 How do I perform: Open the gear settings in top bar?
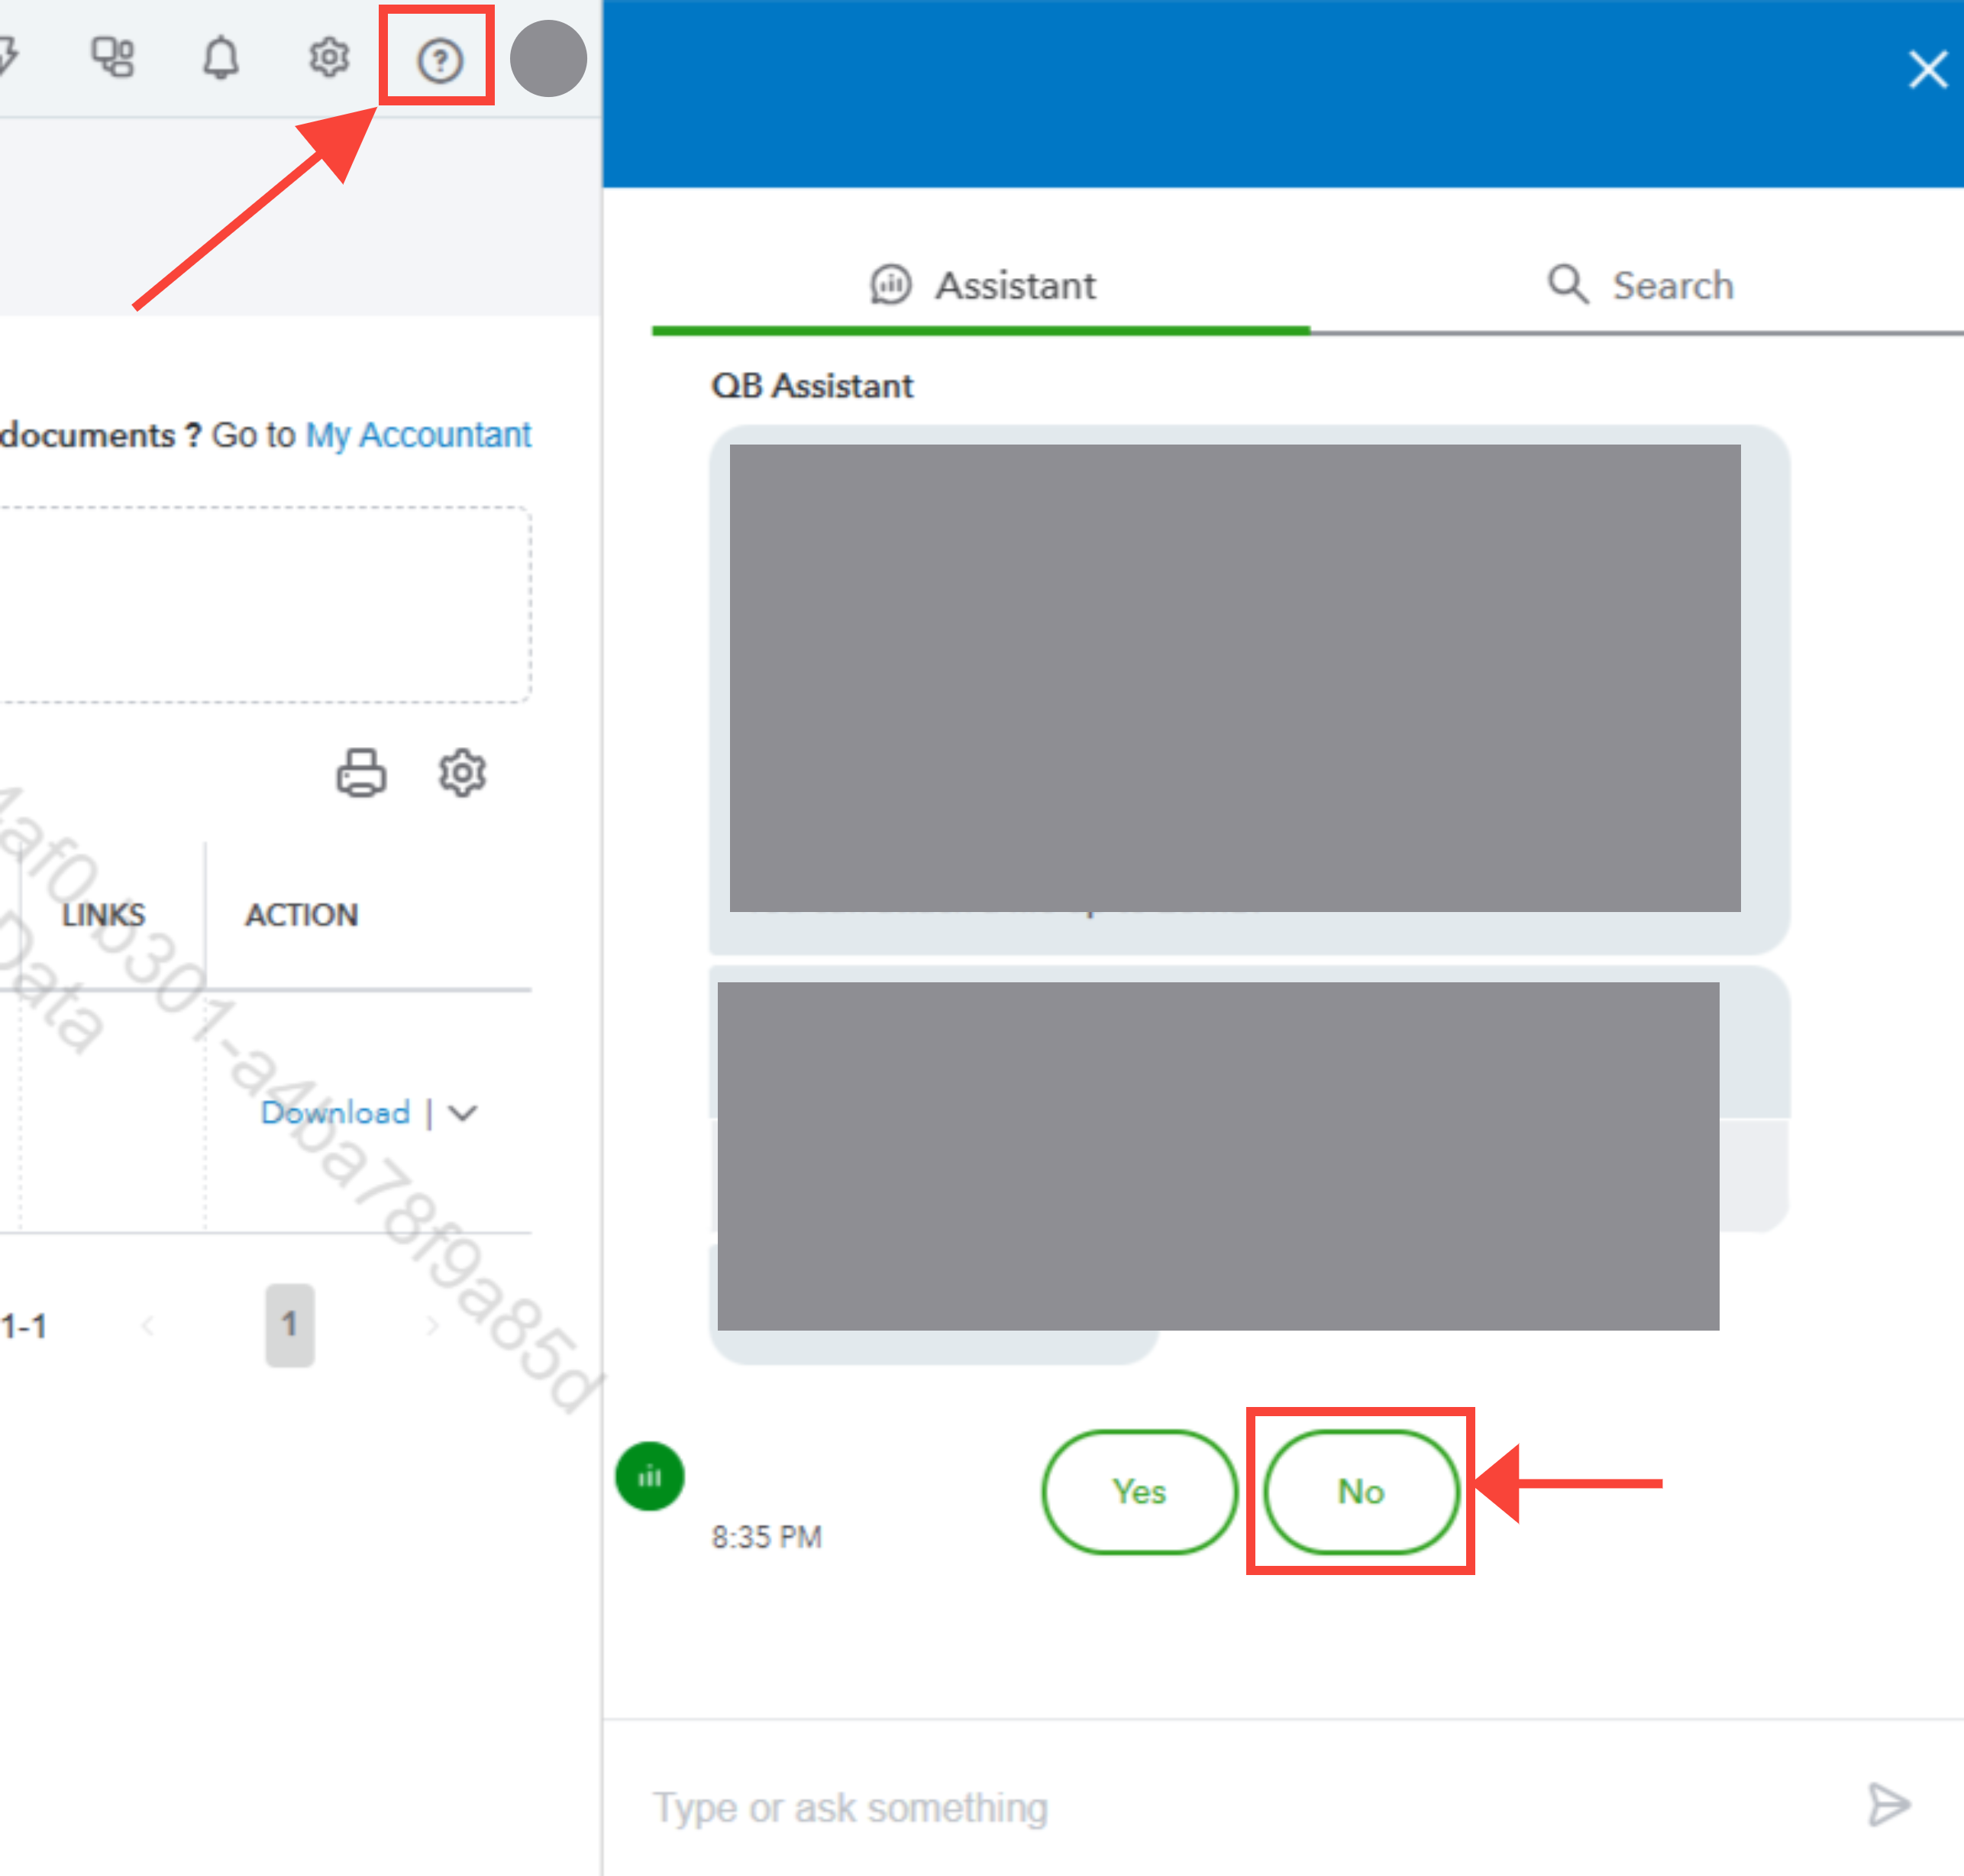(329, 58)
